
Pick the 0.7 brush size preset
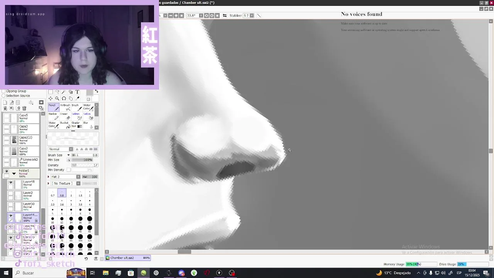pos(52,193)
